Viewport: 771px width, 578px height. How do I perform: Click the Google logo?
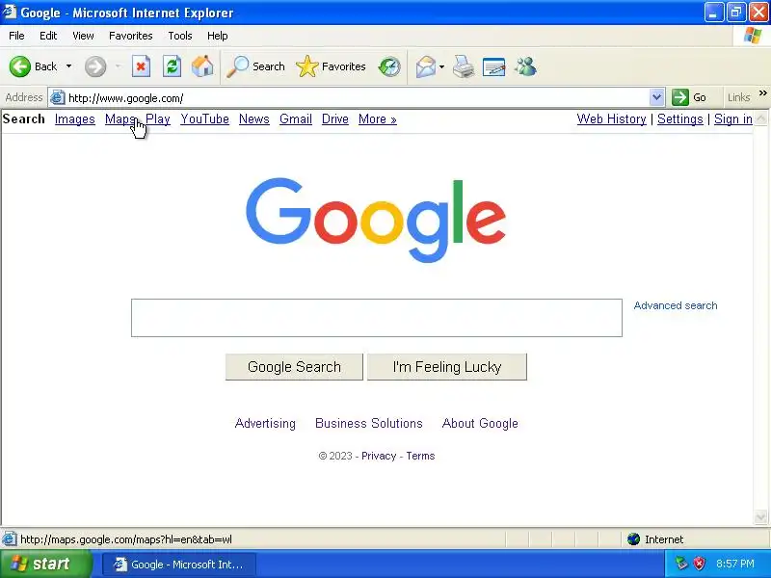[376, 221]
